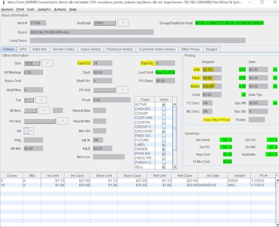This screenshot has width=279, height=227.
Task: Click the flags list scroll-down arrow
Action: coord(175,167)
